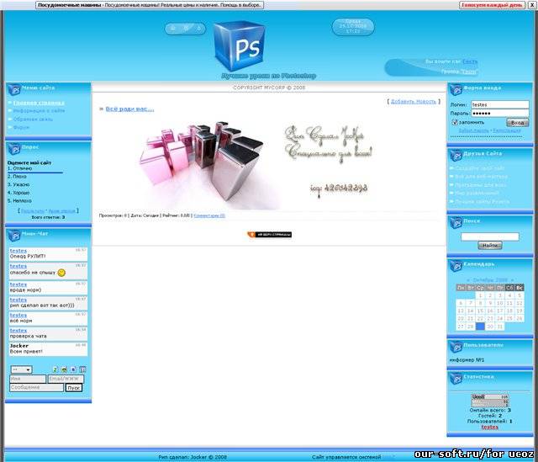
Task: Open the Главная страница menu item
Action: [x=39, y=103]
